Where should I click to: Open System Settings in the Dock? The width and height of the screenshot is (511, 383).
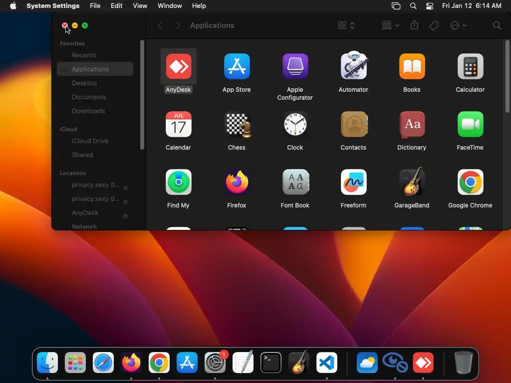[x=215, y=363]
